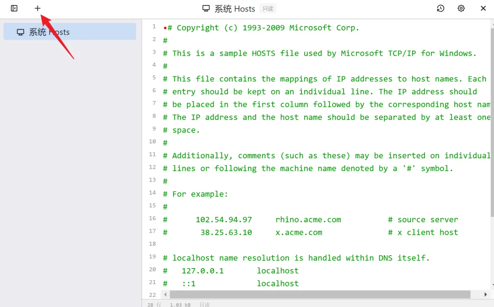The width and height of the screenshot is (494, 307).
Task: Click the horizontal scrollbar right arrow
Action: tap(485, 294)
